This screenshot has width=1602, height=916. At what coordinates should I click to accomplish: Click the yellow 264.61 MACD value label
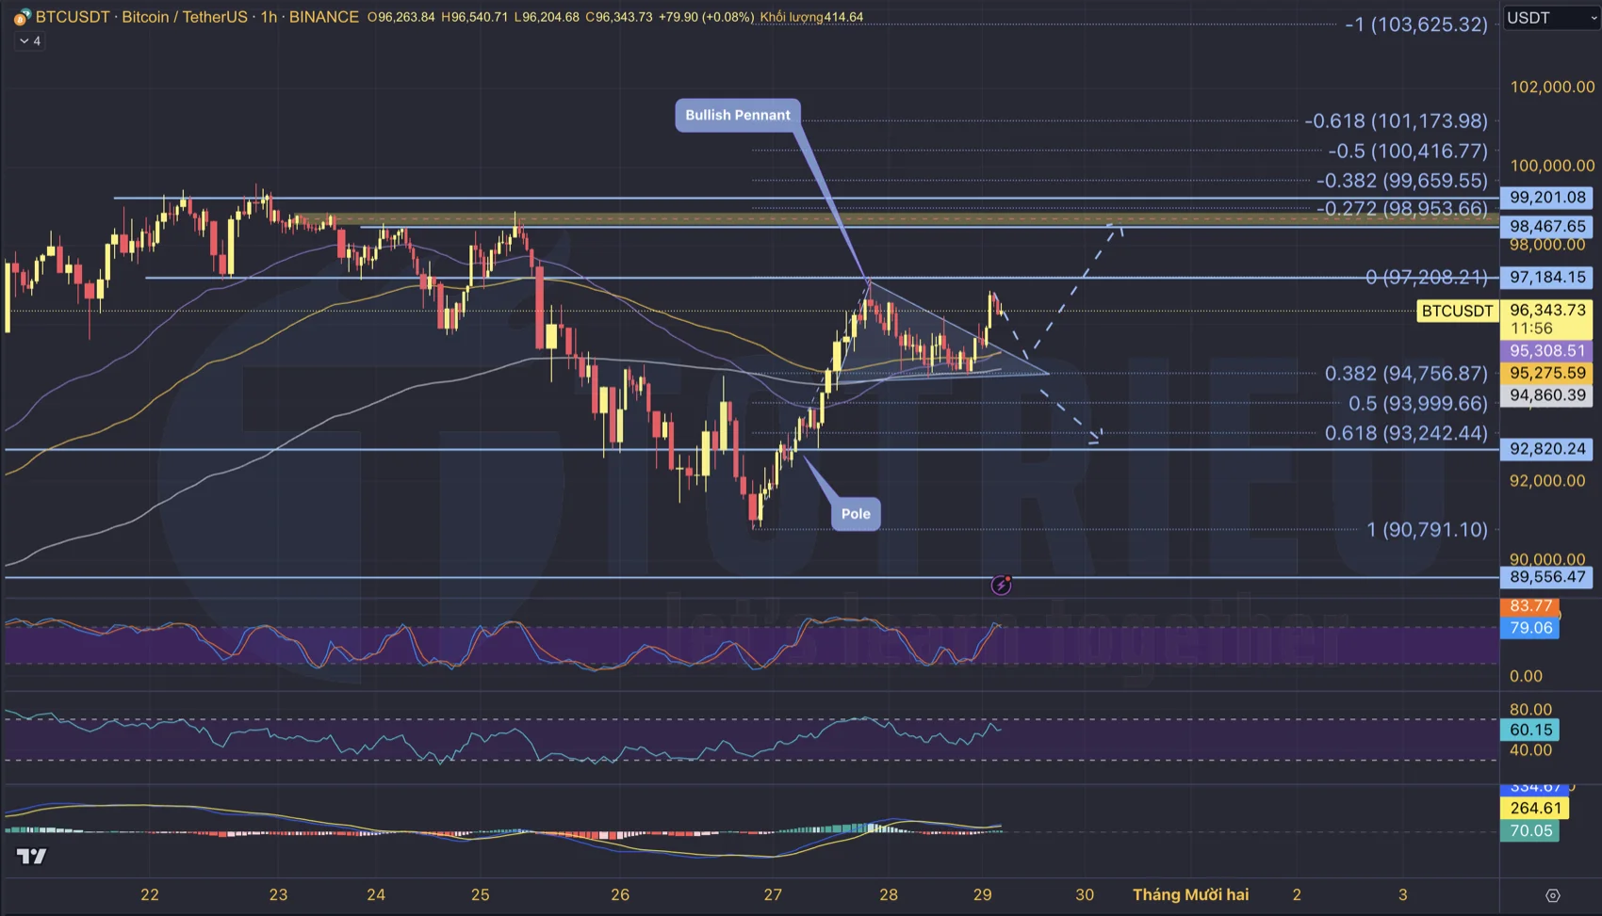[x=1535, y=808]
